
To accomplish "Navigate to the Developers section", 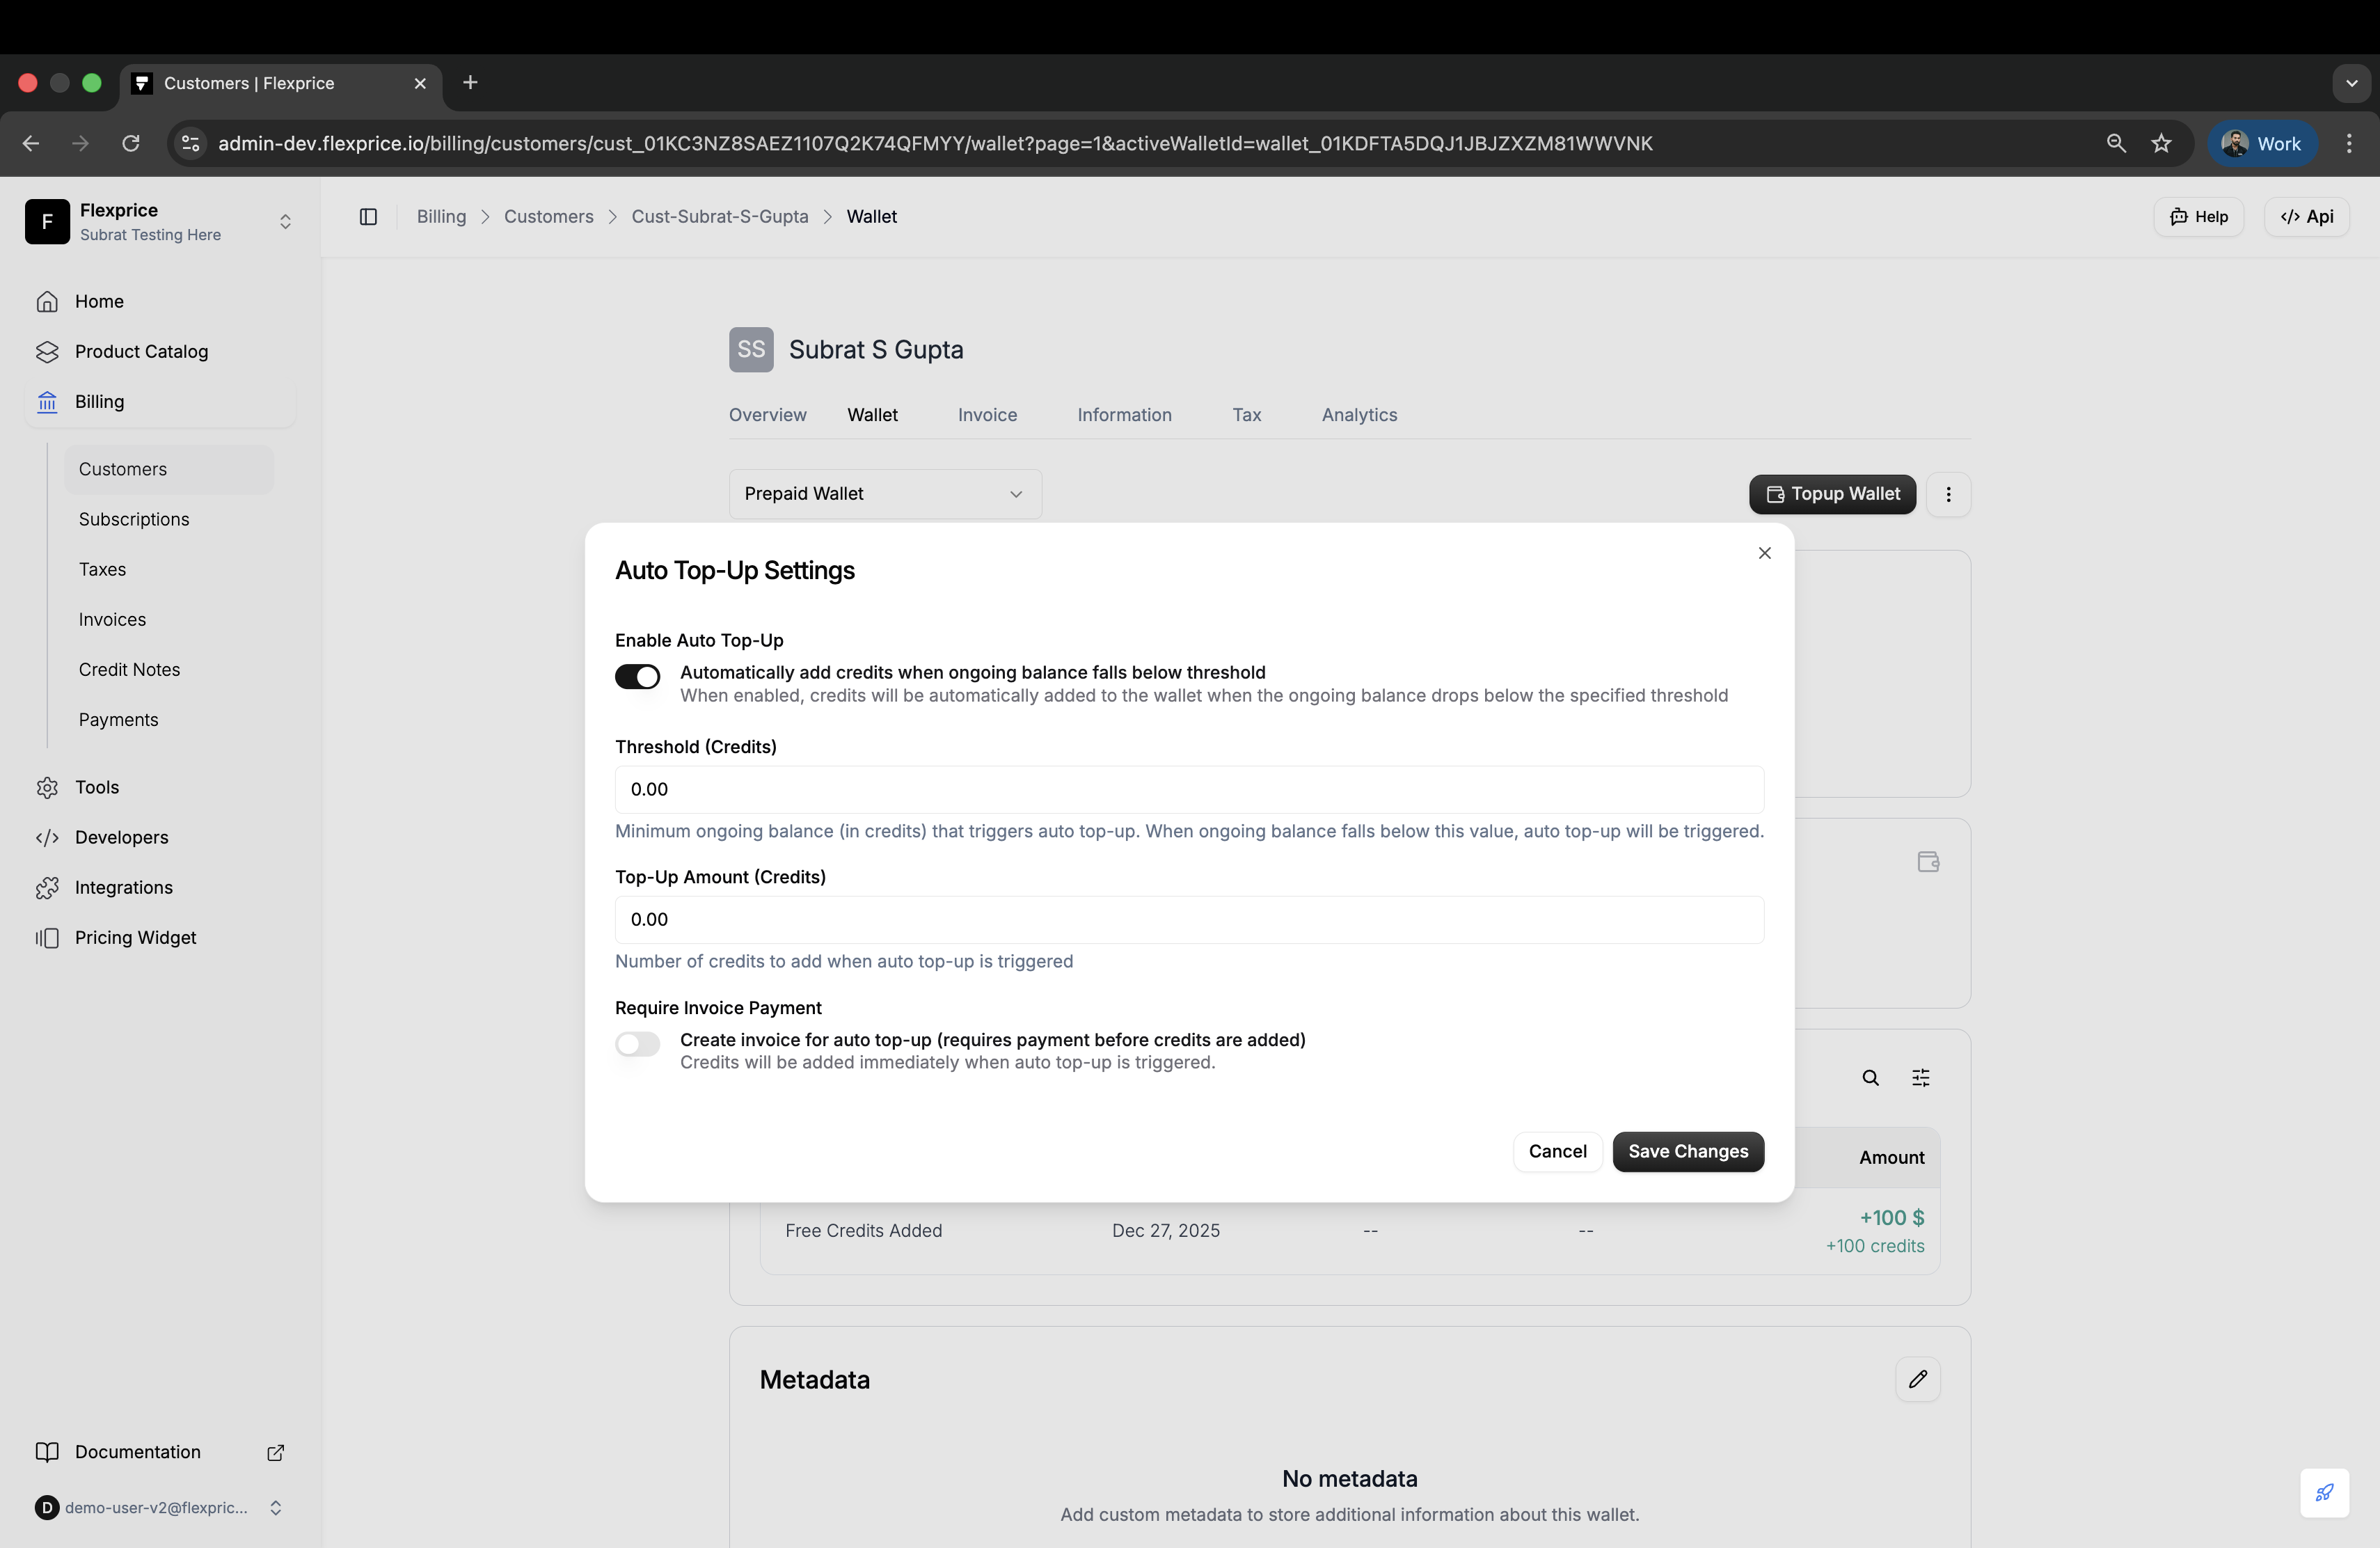I will pyautogui.click(x=121, y=837).
